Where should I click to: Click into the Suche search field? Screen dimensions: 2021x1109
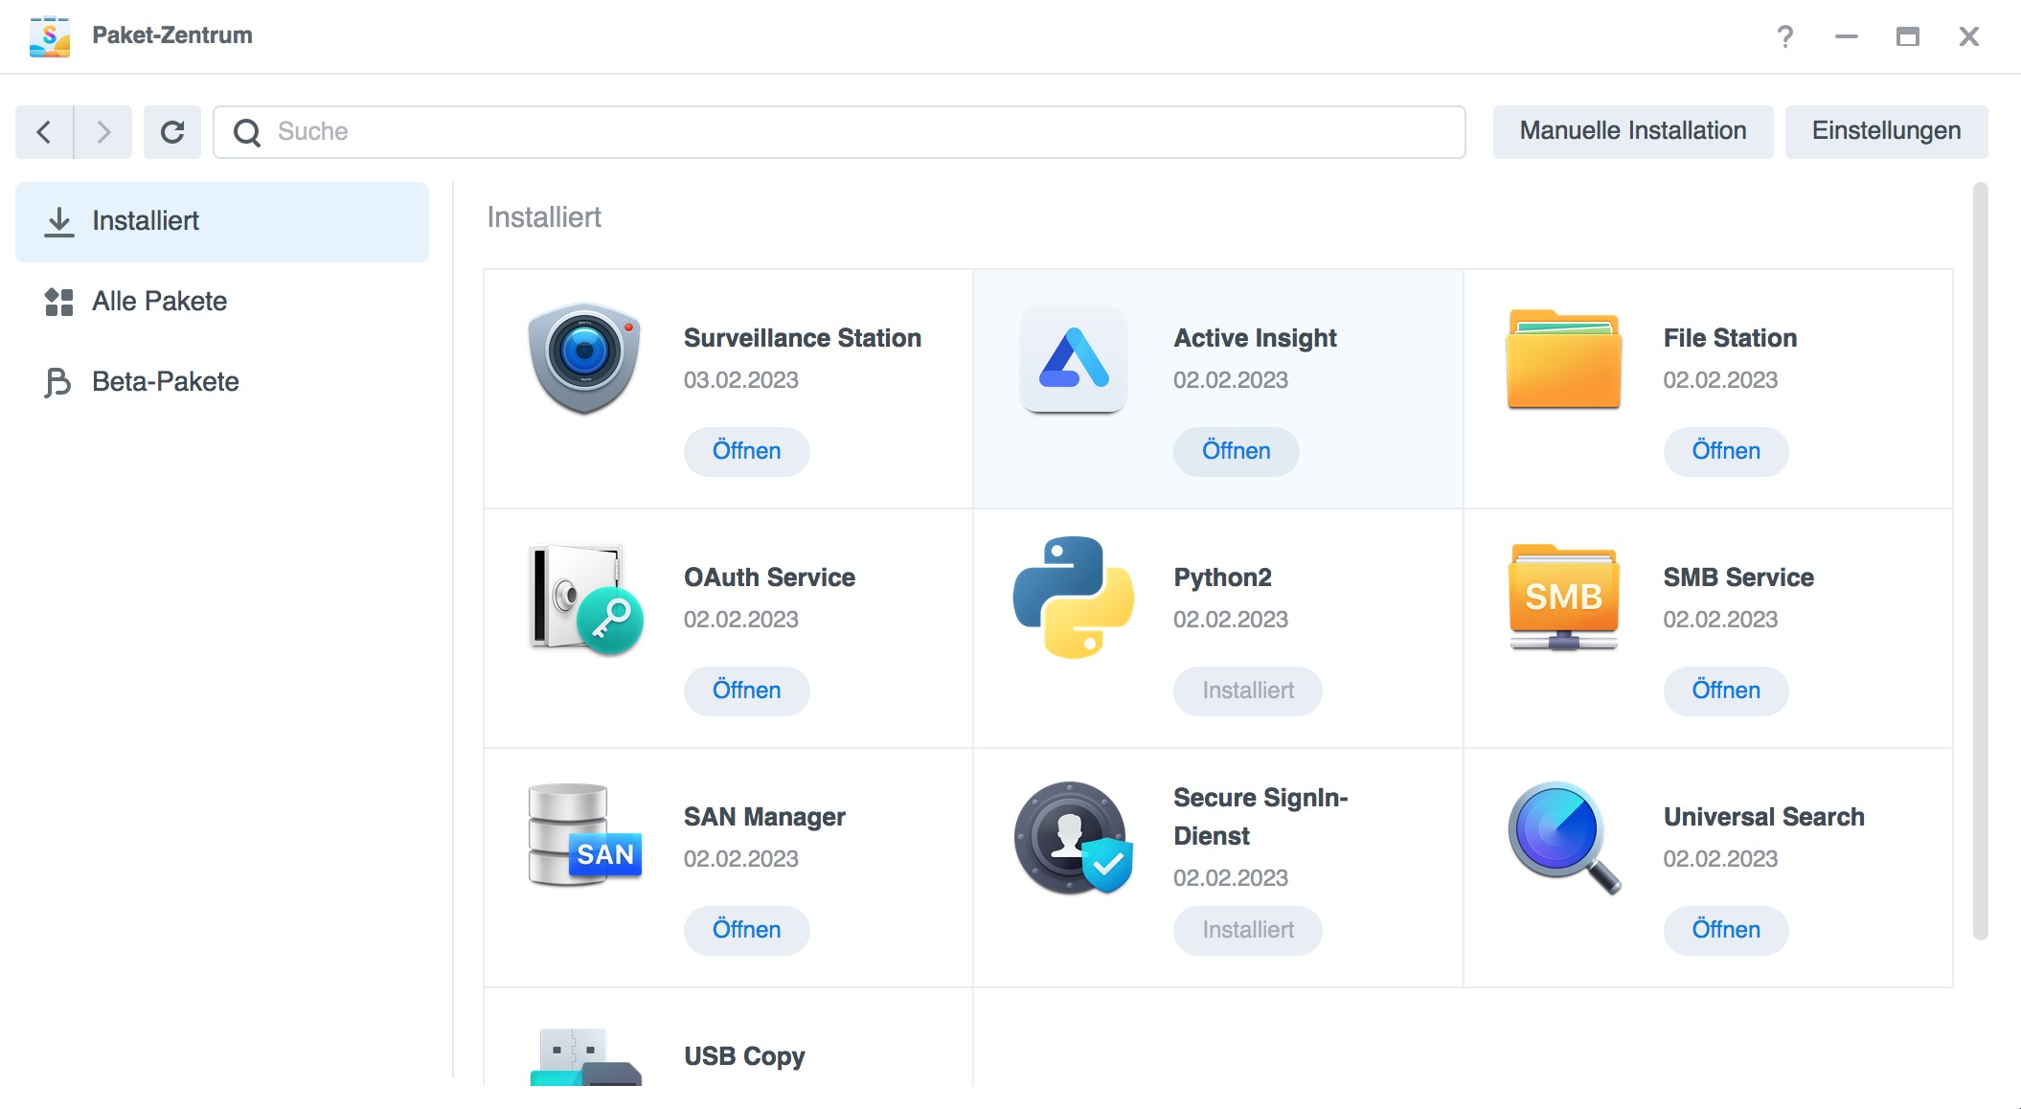click(852, 131)
